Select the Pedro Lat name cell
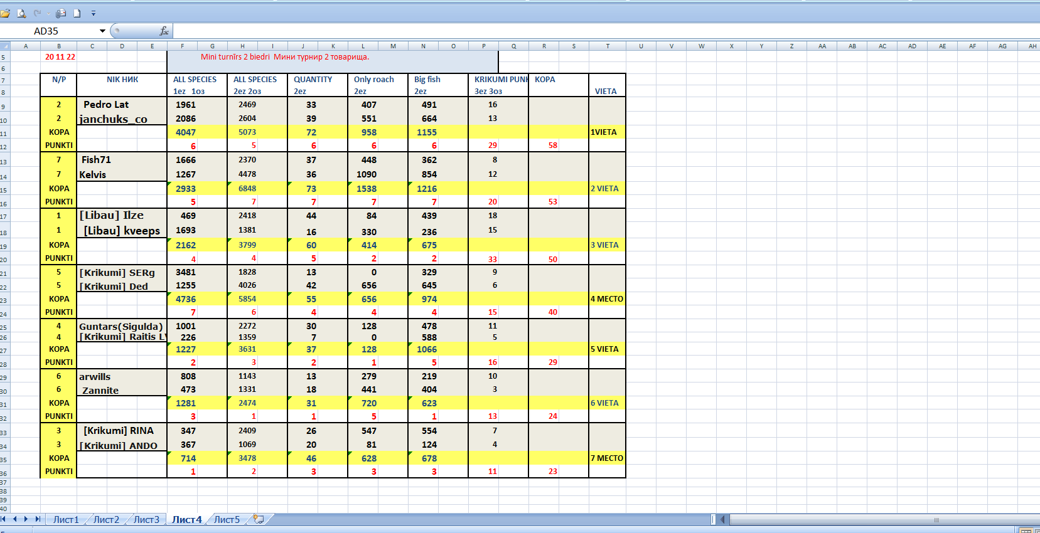 point(122,105)
